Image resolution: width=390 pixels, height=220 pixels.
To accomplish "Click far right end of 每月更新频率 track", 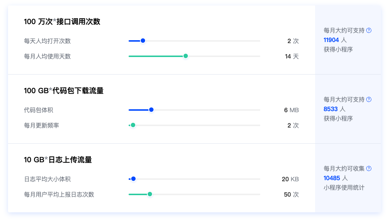I will coord(259,125).
